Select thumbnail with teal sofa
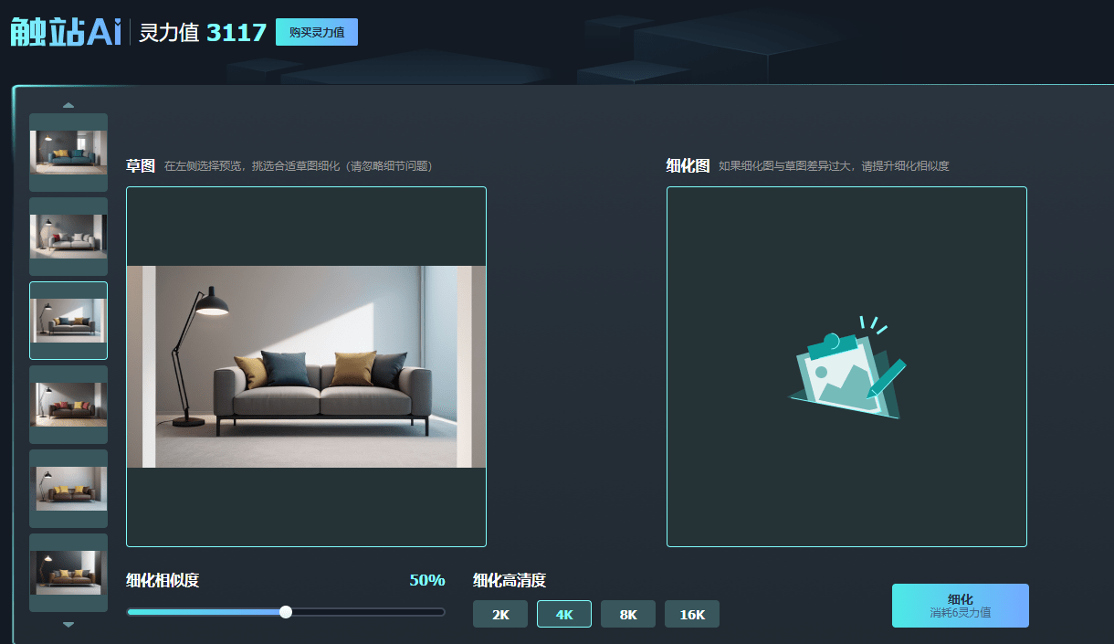 tap(68, 152)
